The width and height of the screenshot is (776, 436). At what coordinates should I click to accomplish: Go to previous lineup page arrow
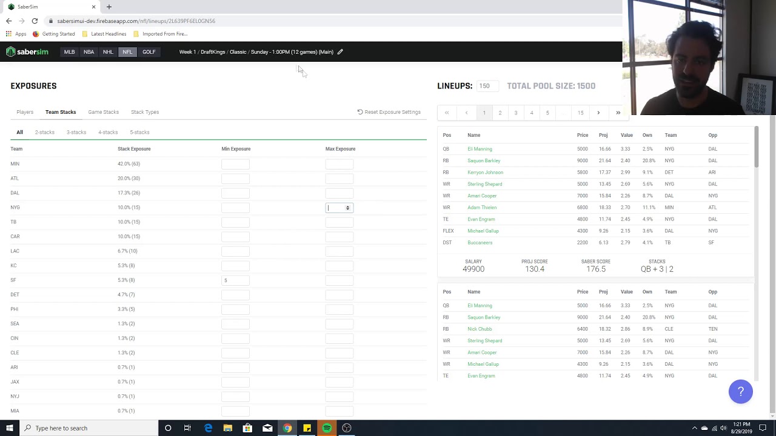[x=466, y=113]
